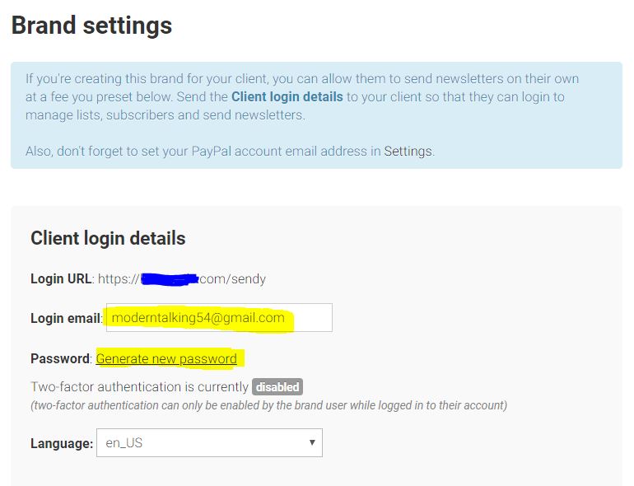Screen dimensions: 634x486
Task: Focus the Login email input field
Action: (218, 318)
